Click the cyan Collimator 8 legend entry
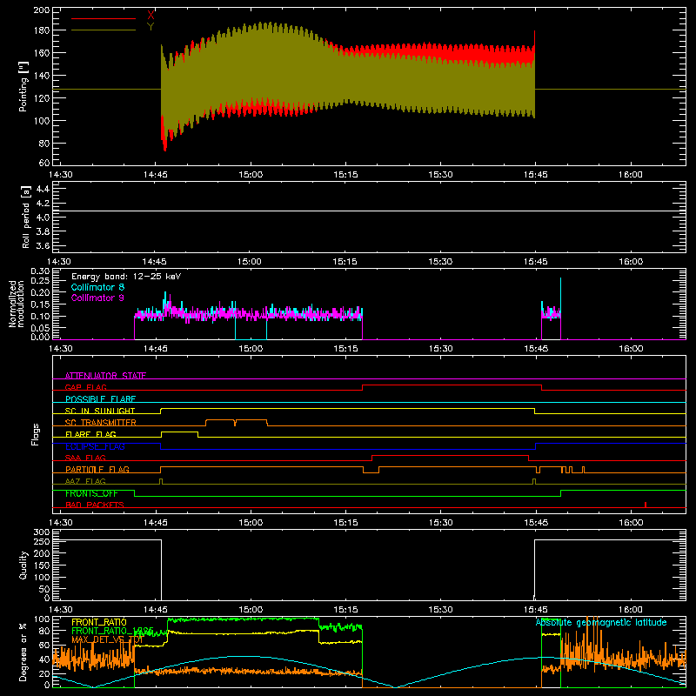 pos(97,287)
